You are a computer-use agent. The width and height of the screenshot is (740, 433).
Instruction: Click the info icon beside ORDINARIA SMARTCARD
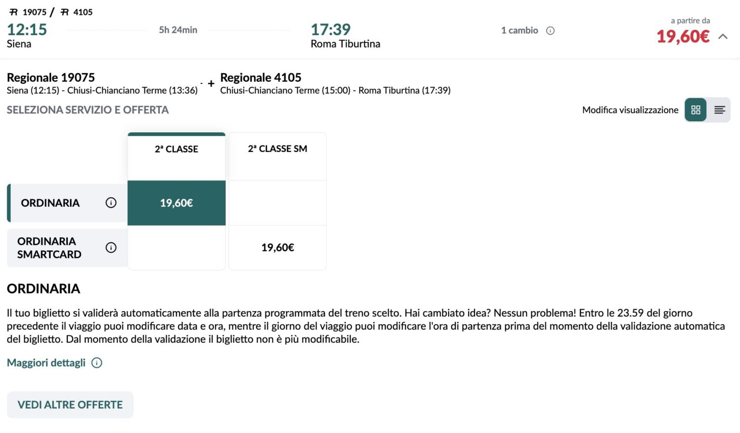[x=111, y=248]
